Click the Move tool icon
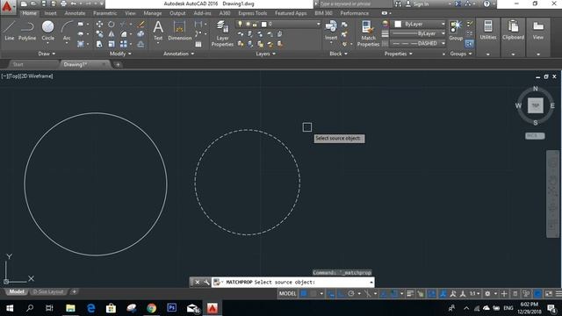This screenshot has width=562, height=316. [99, 24]
